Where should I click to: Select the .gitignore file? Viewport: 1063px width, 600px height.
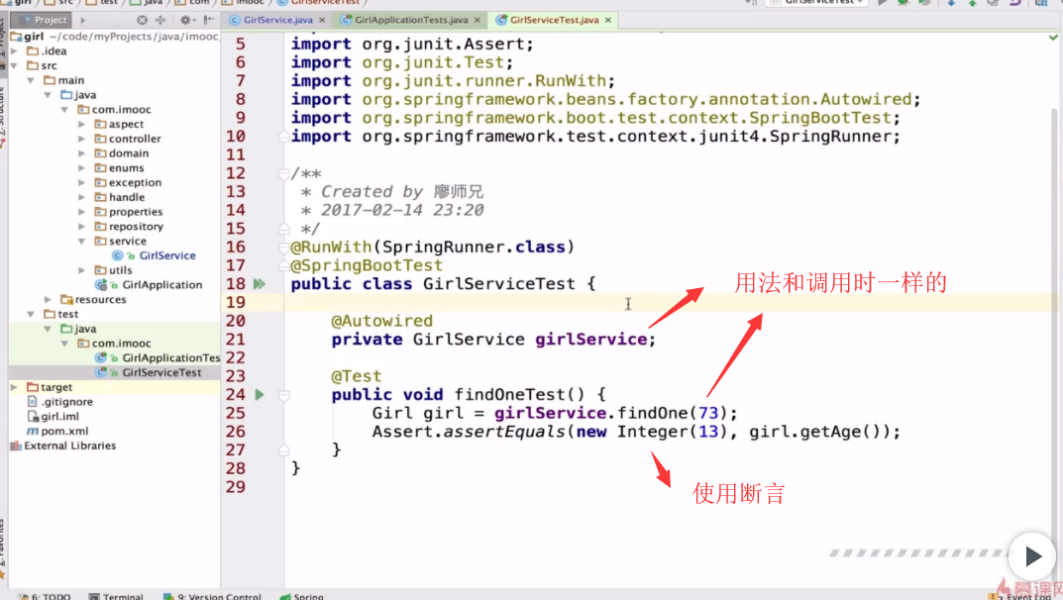pyautogui.click(x=66, y=402)
